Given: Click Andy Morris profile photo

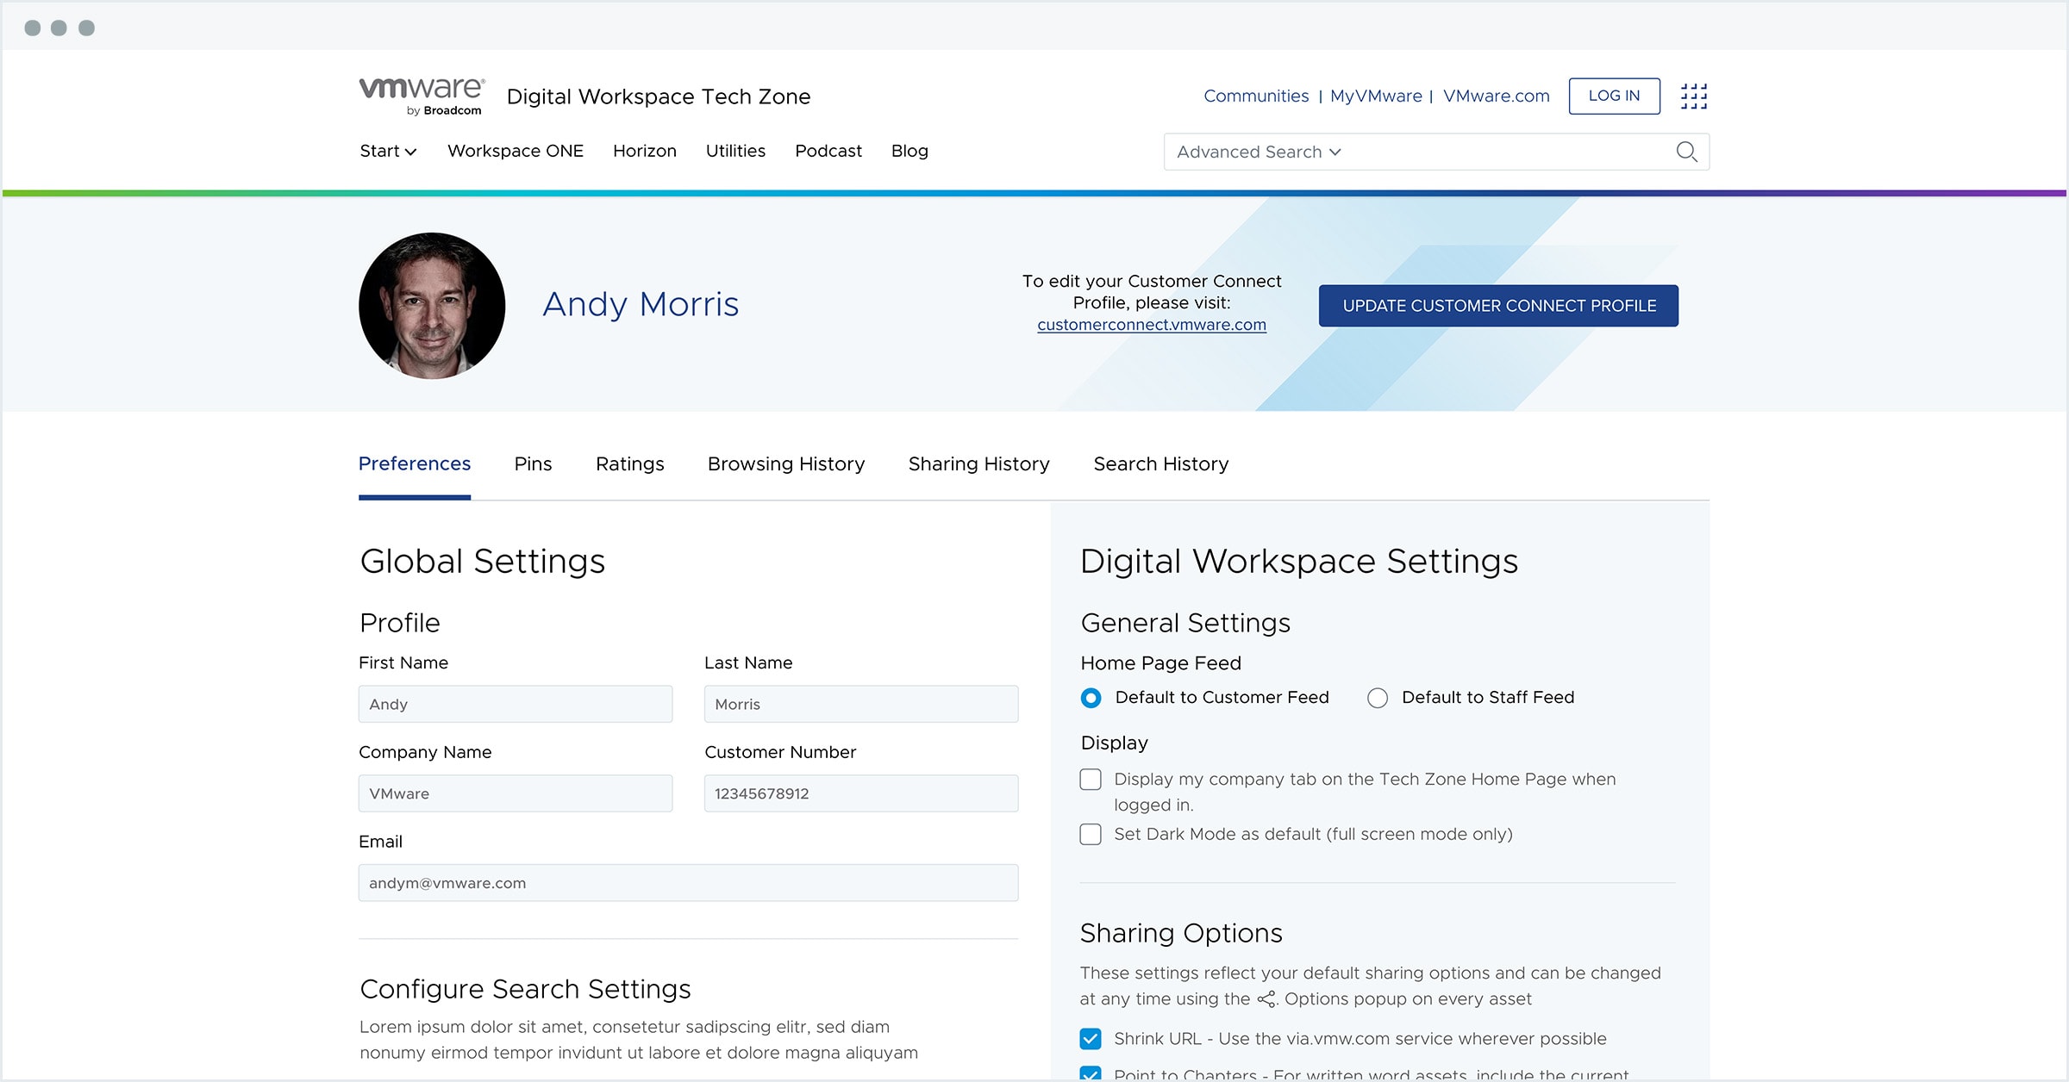Looking at the screenshot, I should coord(432,306).
